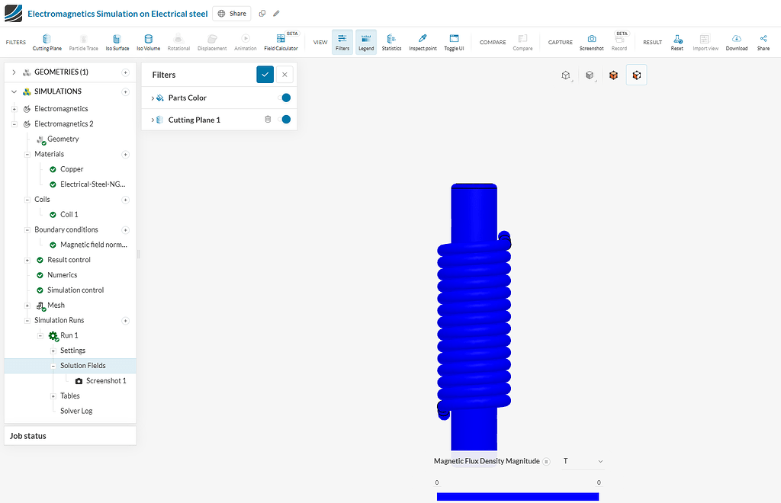Open the legend unit dropdown showing T
This screenshot has height=503, width=781.
point(583,461)
